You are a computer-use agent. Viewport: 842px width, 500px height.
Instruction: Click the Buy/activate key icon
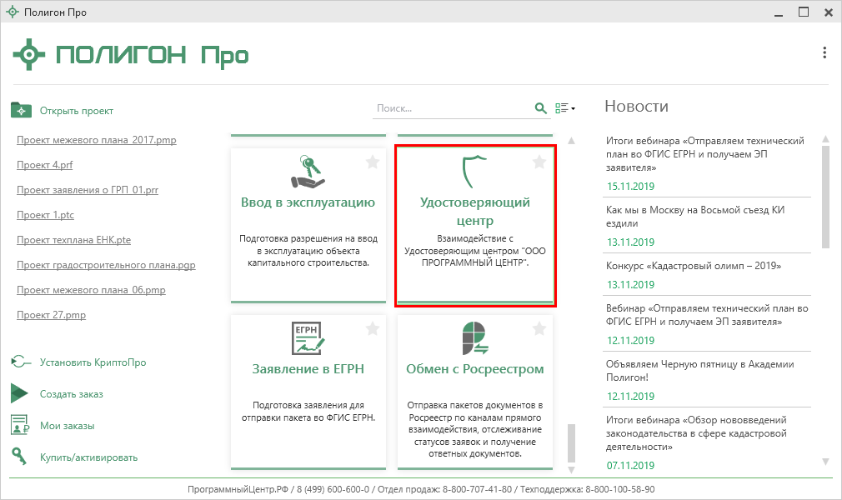[x=20, y=457]
